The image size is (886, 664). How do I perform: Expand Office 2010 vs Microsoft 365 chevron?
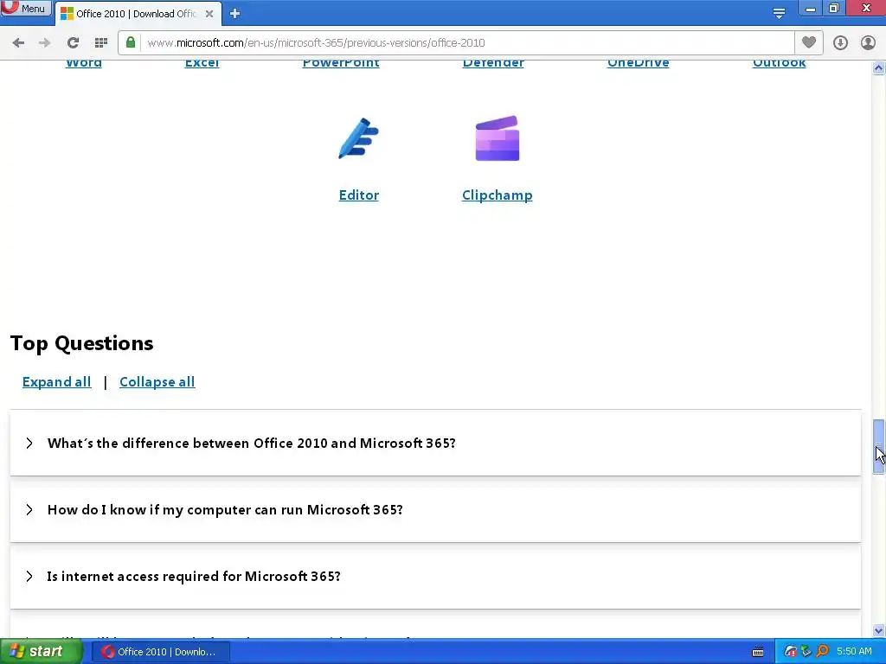pos(29,444)
